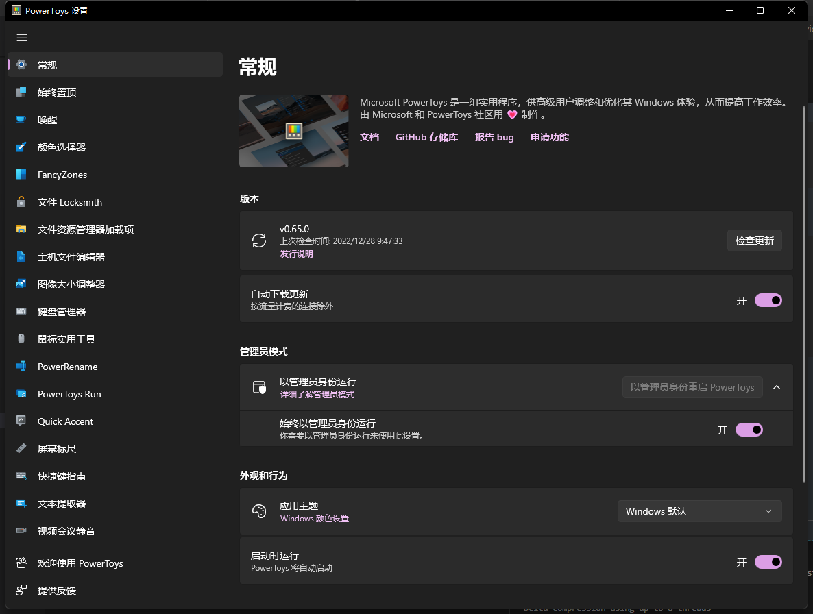Click the 主机文件编辑器 document icon
The width and height of the screenshot is (813, 614).
21,257
